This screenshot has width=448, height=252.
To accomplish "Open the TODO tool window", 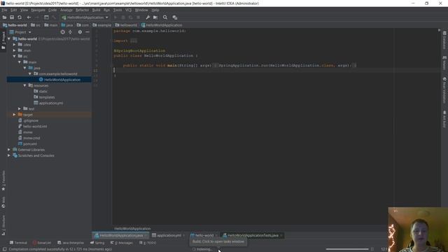I will tap(148, 243).
